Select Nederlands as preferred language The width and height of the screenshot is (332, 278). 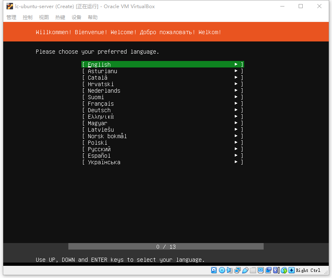click(x=163, y=91)
